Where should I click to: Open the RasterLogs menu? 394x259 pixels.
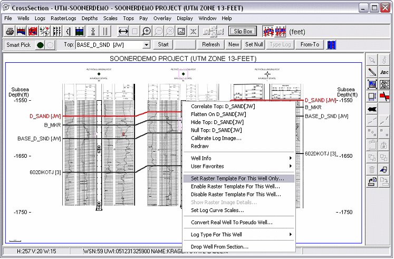tap(64, 18)
